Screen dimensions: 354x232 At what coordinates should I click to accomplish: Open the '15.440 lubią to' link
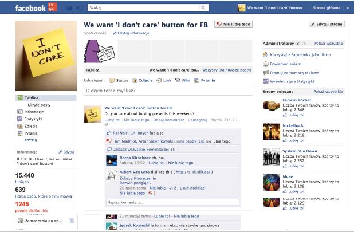pos(22,182)
